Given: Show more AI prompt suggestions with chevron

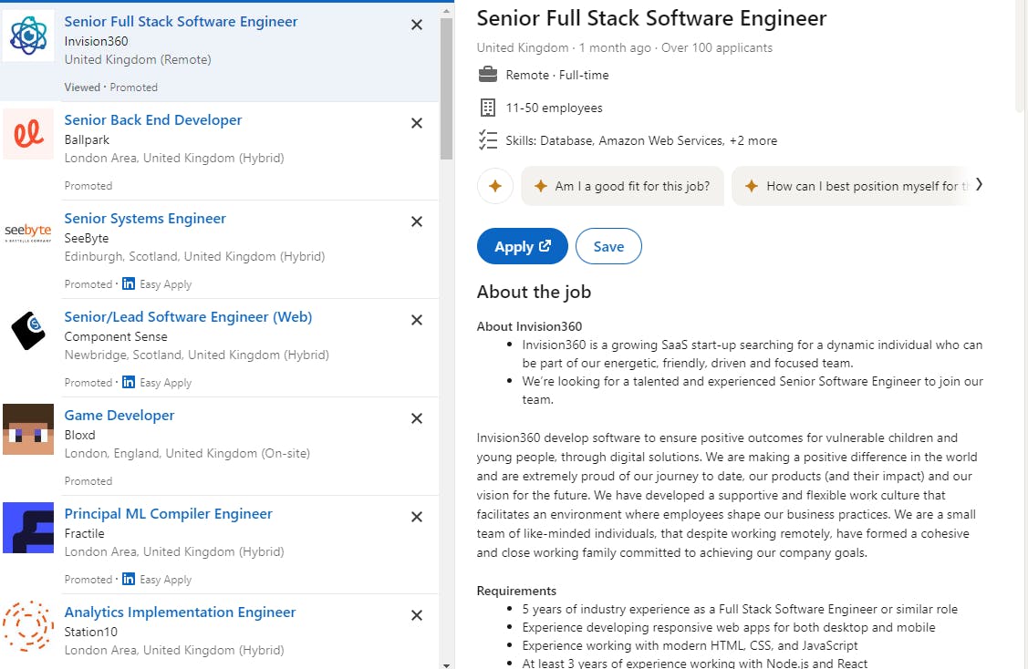Looking at the screenshot, I should [x=978, y=185].
